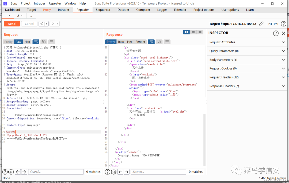Screen dimensions: 289x183
Task: Switch Response view to Render
Action: tap(140, 42)
